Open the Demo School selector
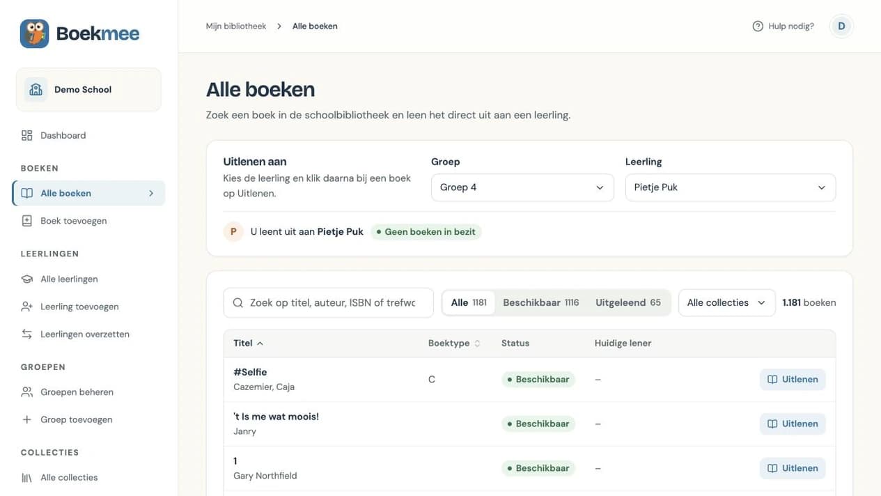Image resolution: width=881 pixels, height=496 pixels. click(x=88, y=89)
